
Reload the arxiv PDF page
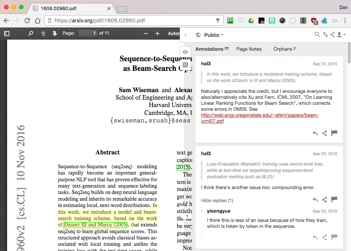(27, 21)
